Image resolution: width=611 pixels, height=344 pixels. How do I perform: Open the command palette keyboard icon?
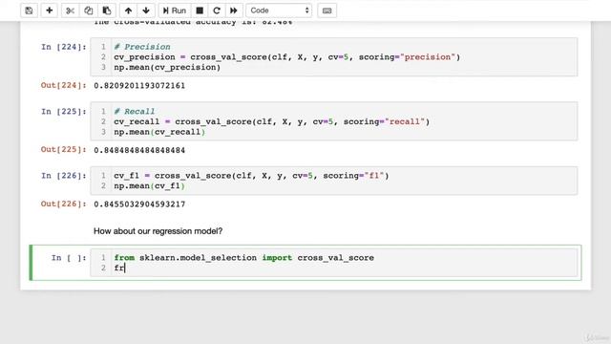pyautogui.click(x=327, y=11)
